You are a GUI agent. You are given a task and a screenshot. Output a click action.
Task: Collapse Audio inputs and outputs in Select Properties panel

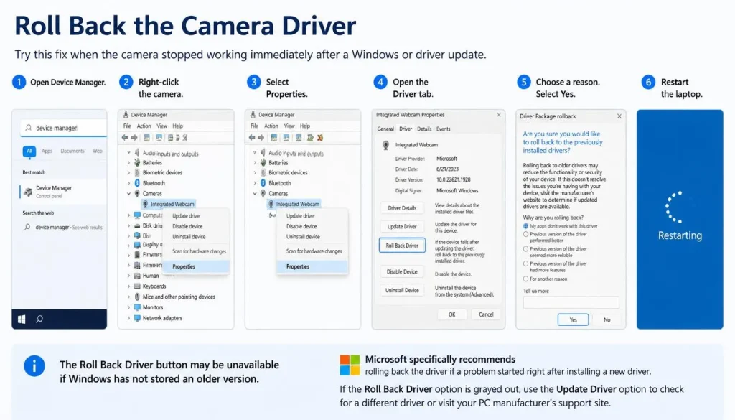255,153
